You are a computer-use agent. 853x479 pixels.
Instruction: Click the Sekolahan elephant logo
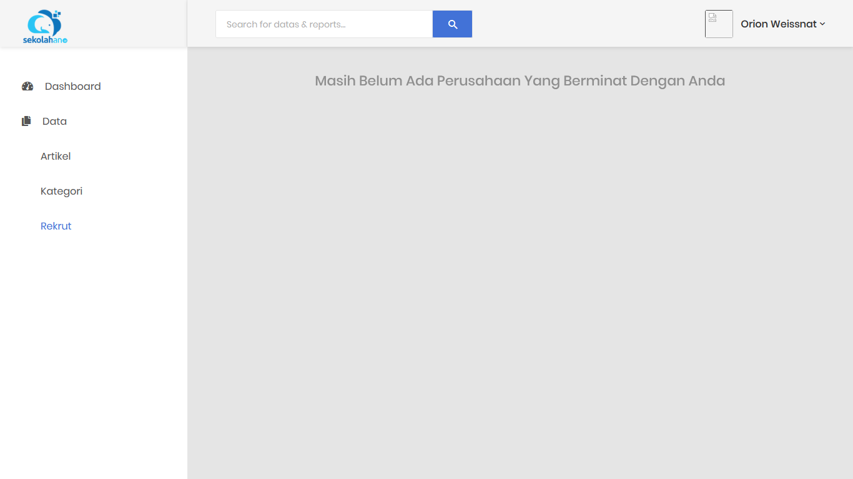pyautogui.click(x=42, y=24)
